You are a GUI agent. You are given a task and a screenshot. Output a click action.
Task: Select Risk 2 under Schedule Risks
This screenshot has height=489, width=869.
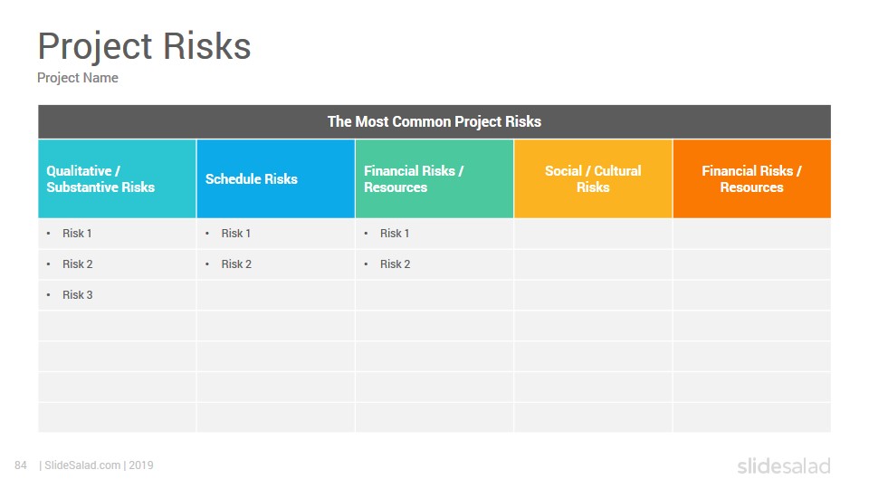click(x=236, y=264)
